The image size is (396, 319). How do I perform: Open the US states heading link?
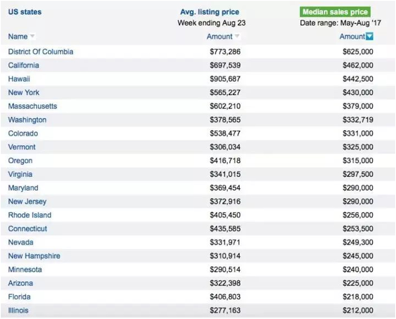pyautogui.click(x=25, y=12)
